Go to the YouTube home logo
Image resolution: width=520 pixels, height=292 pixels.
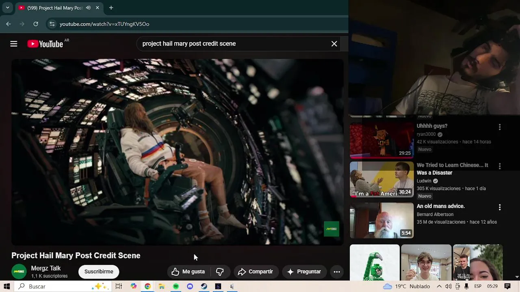(x=45, y=44)
